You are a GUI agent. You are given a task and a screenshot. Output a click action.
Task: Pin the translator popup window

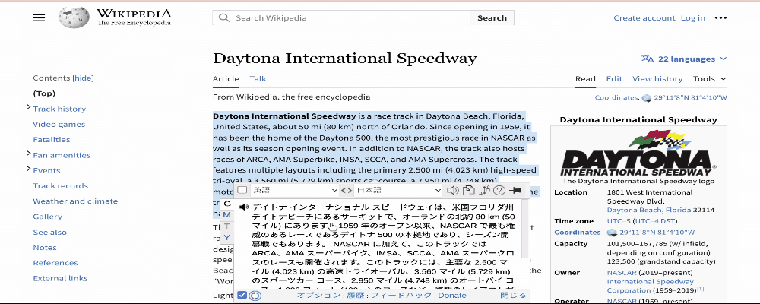click(515, 191)
